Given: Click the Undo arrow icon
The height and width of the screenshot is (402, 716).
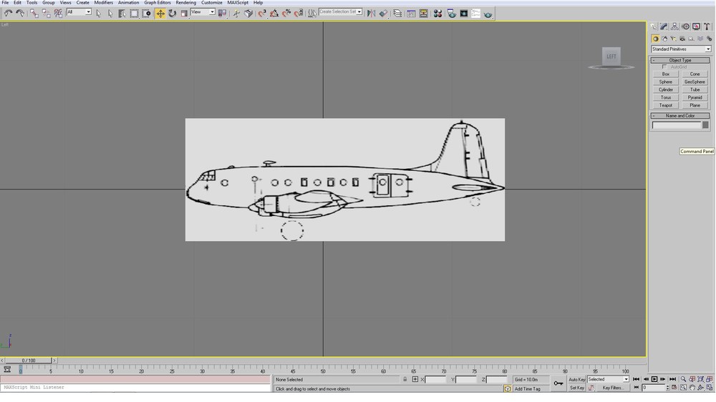Looking at the screenshot, I should click(8, 13).
